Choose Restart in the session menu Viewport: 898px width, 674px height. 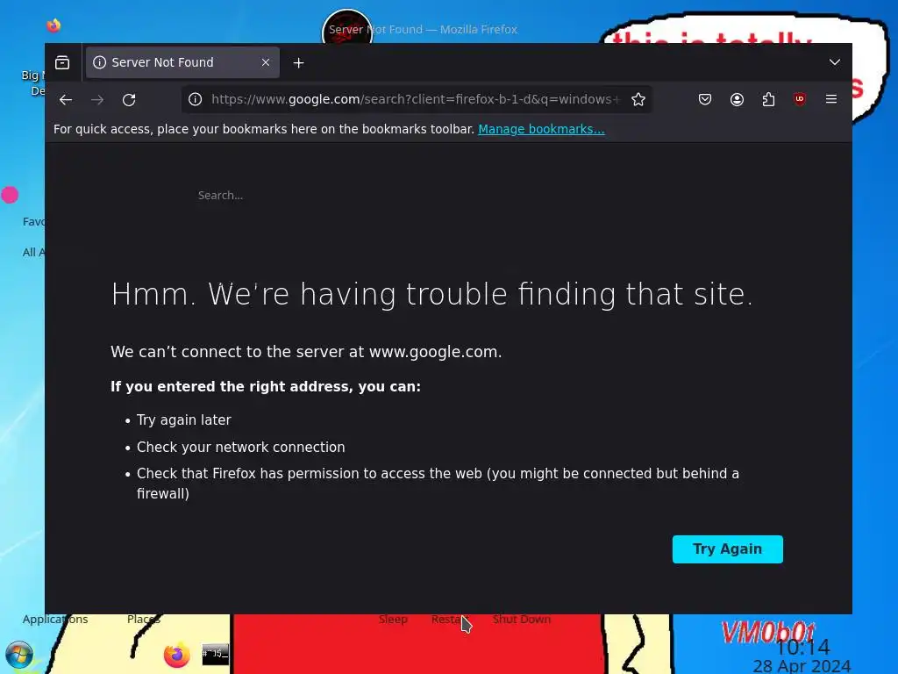tap(450, 620)
